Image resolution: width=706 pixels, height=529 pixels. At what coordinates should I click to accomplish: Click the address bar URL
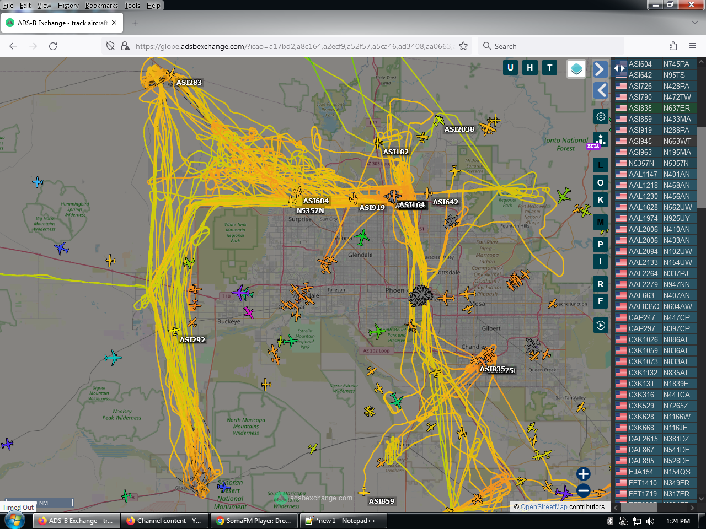tap(293, 46)
